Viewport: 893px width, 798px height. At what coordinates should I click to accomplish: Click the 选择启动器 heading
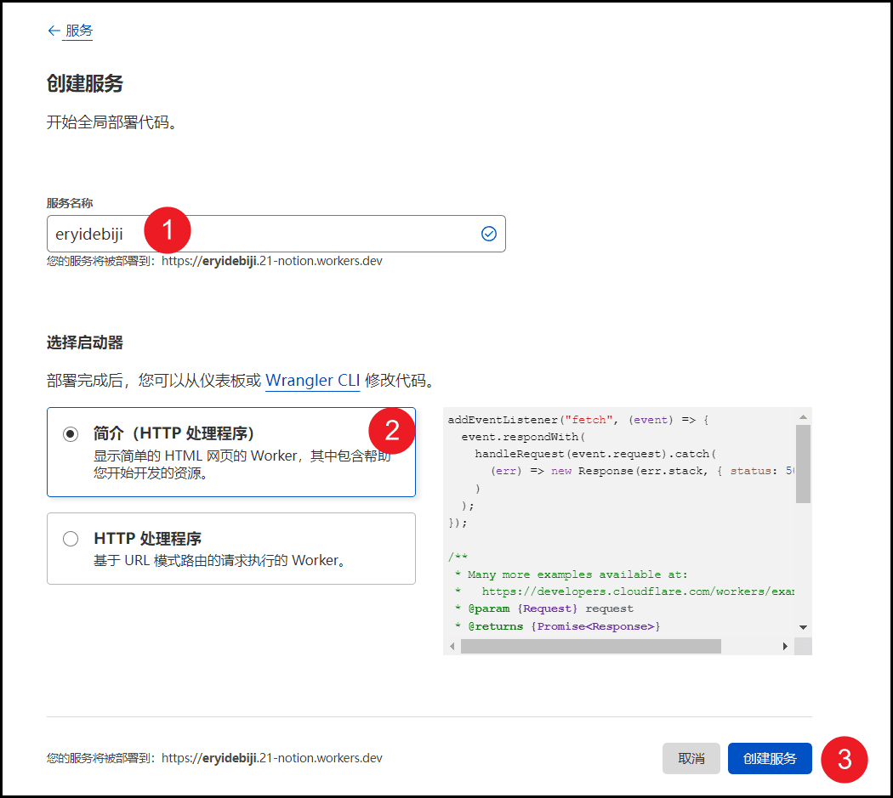click(x=85, y=342)
